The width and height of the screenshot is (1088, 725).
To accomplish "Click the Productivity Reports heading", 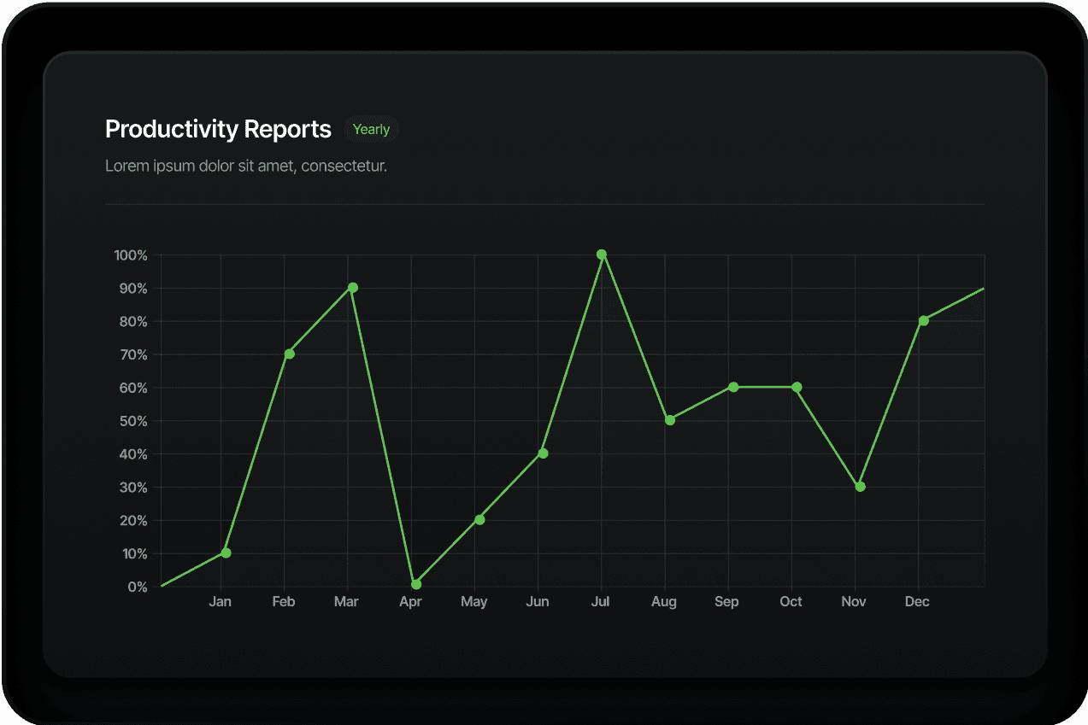I will (x=218, y=129).
